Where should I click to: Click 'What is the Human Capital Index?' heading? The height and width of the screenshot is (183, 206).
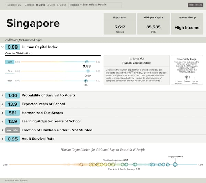(137, 61)
